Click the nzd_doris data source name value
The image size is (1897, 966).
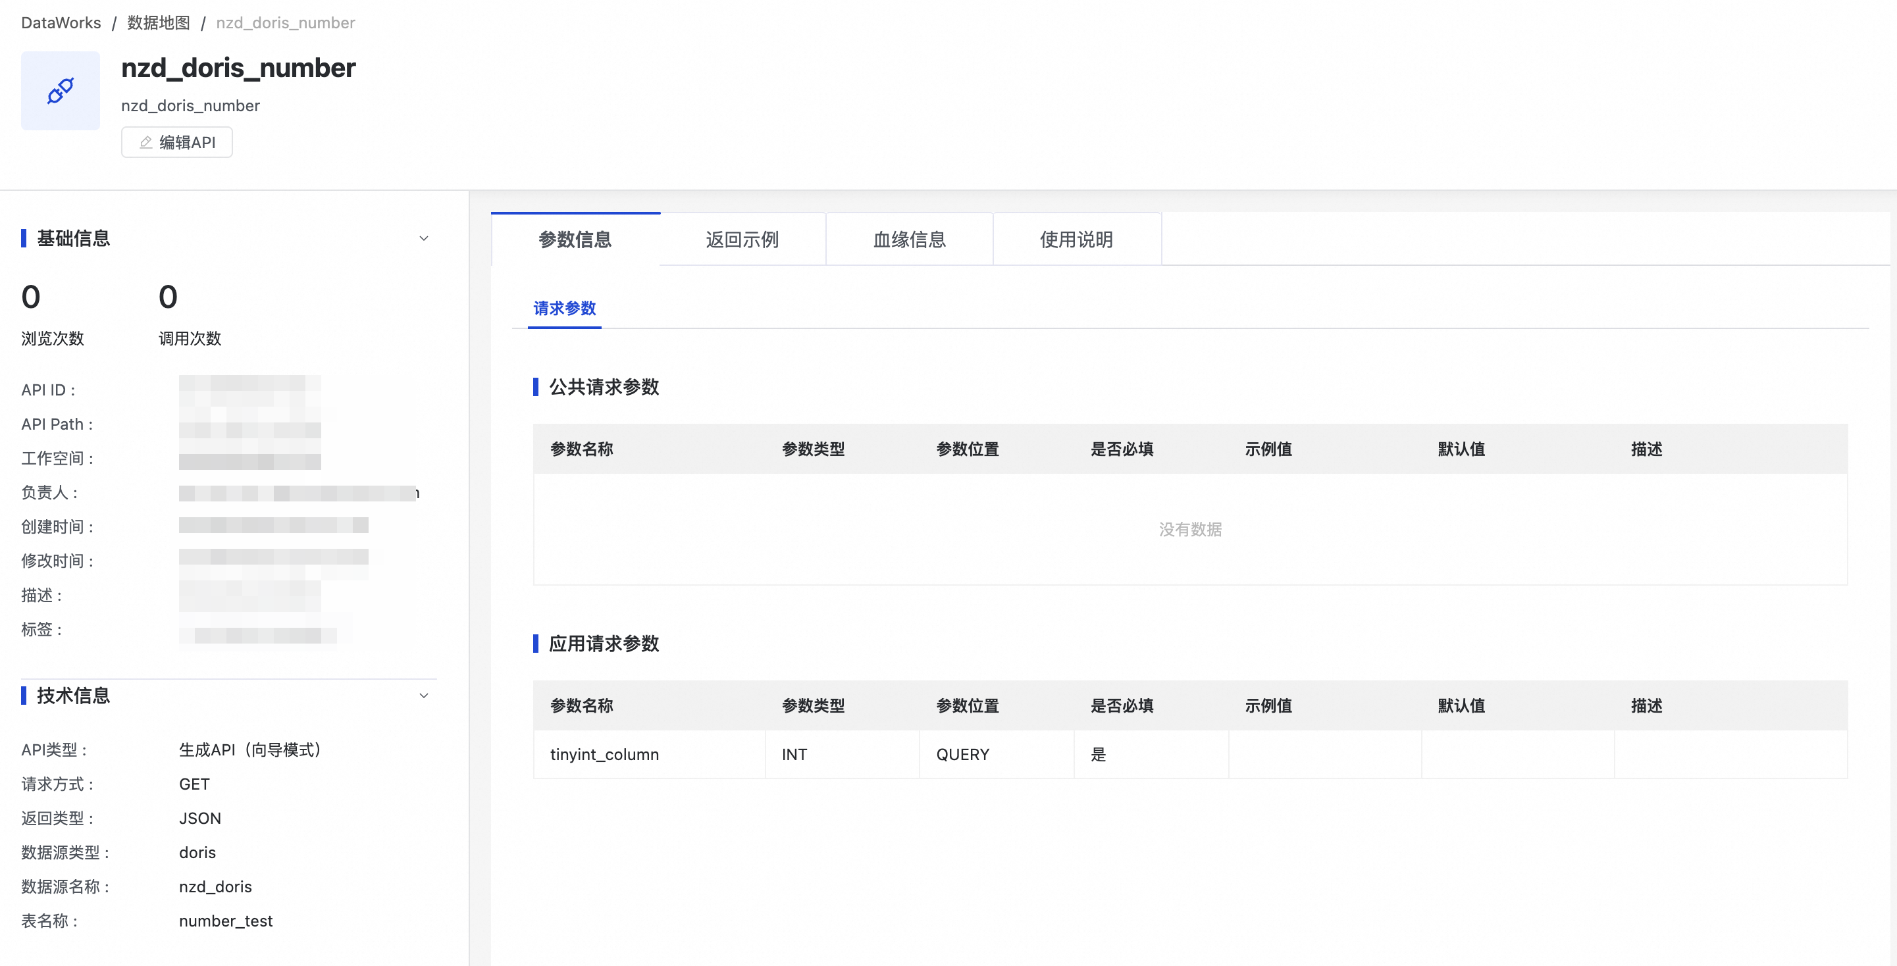(215, 886)
